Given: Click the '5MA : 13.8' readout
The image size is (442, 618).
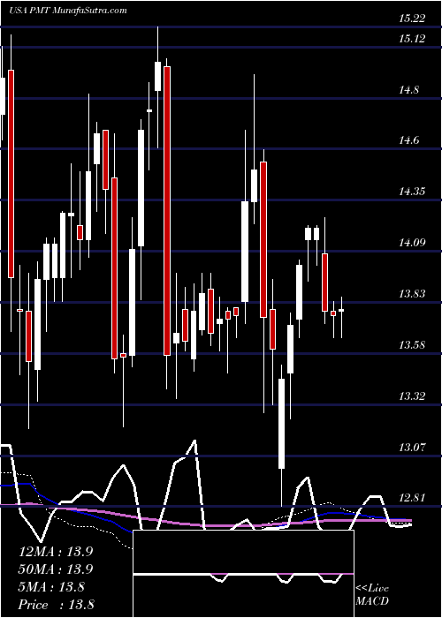Looking at the screenshot, I should coord(51,586).
